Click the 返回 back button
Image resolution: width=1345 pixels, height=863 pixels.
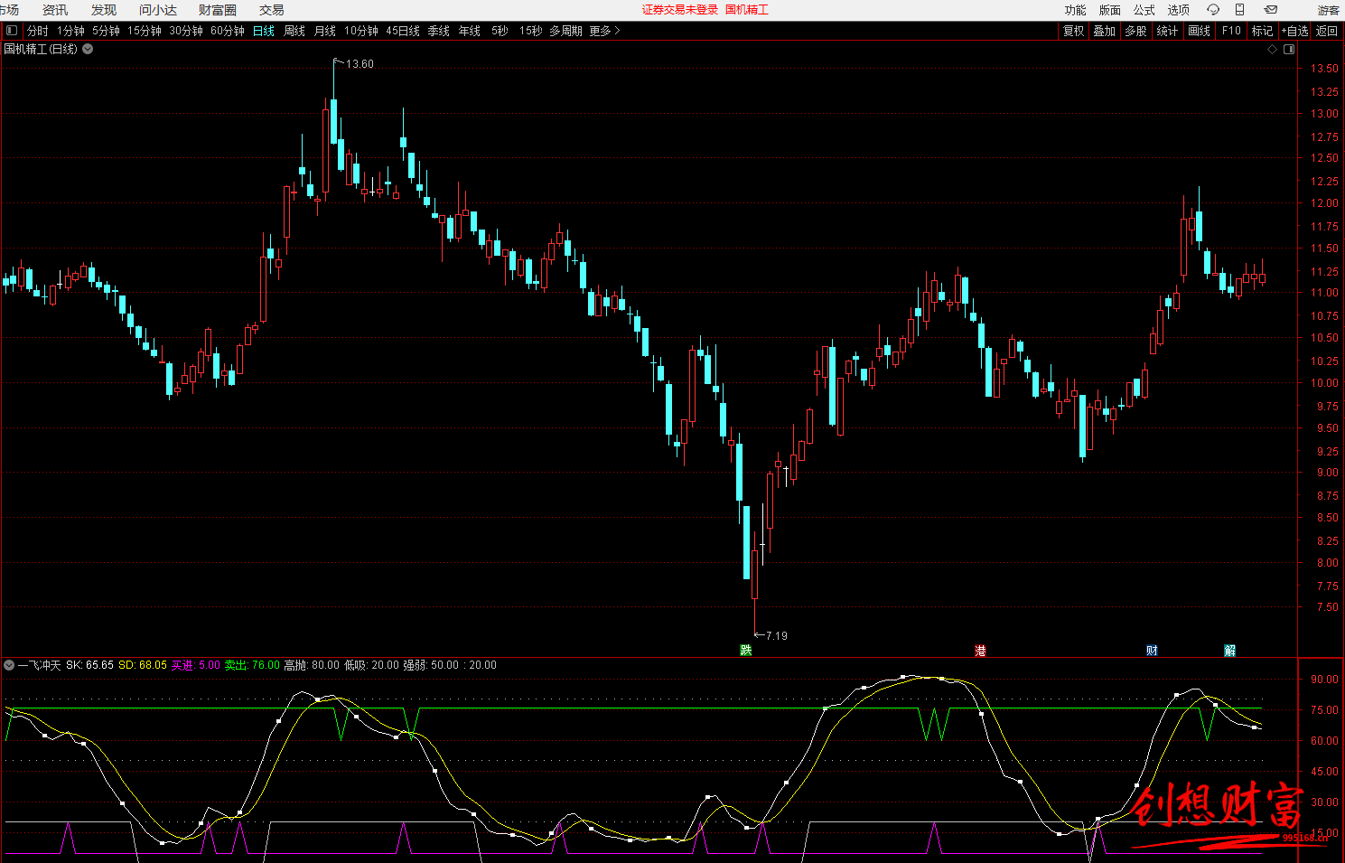coord(1326,31)
